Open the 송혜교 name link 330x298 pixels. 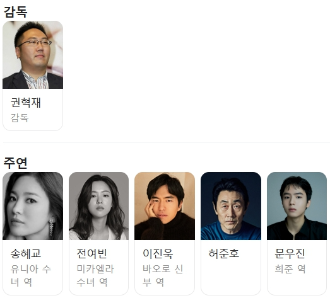coord(26,253)
